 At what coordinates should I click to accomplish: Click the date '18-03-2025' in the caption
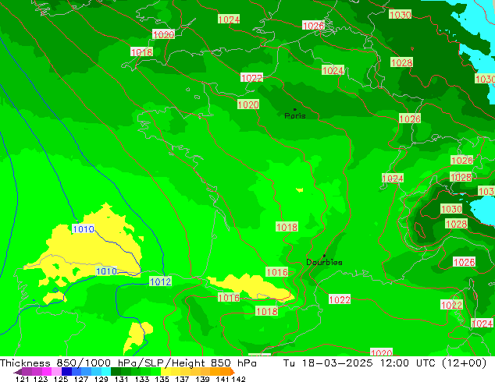point(337,363)
